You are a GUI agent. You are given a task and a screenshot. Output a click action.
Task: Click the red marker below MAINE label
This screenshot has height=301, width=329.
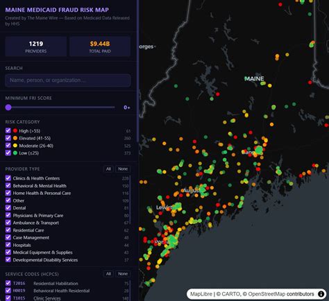point(217,94)
